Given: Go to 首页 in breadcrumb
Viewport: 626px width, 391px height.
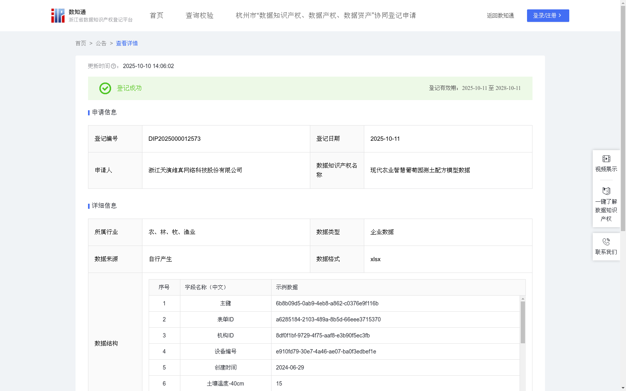Looking at the screenshot, I should coord(81,43).
